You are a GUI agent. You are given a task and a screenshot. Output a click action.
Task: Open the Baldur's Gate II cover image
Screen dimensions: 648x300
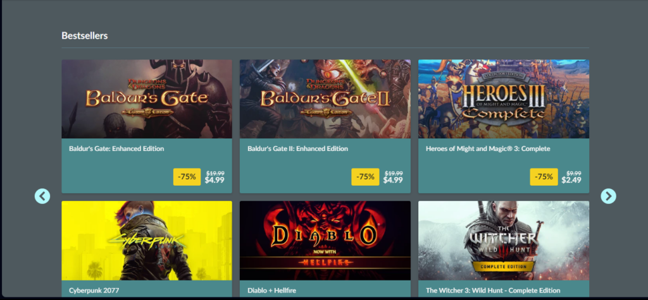[325, 99]
